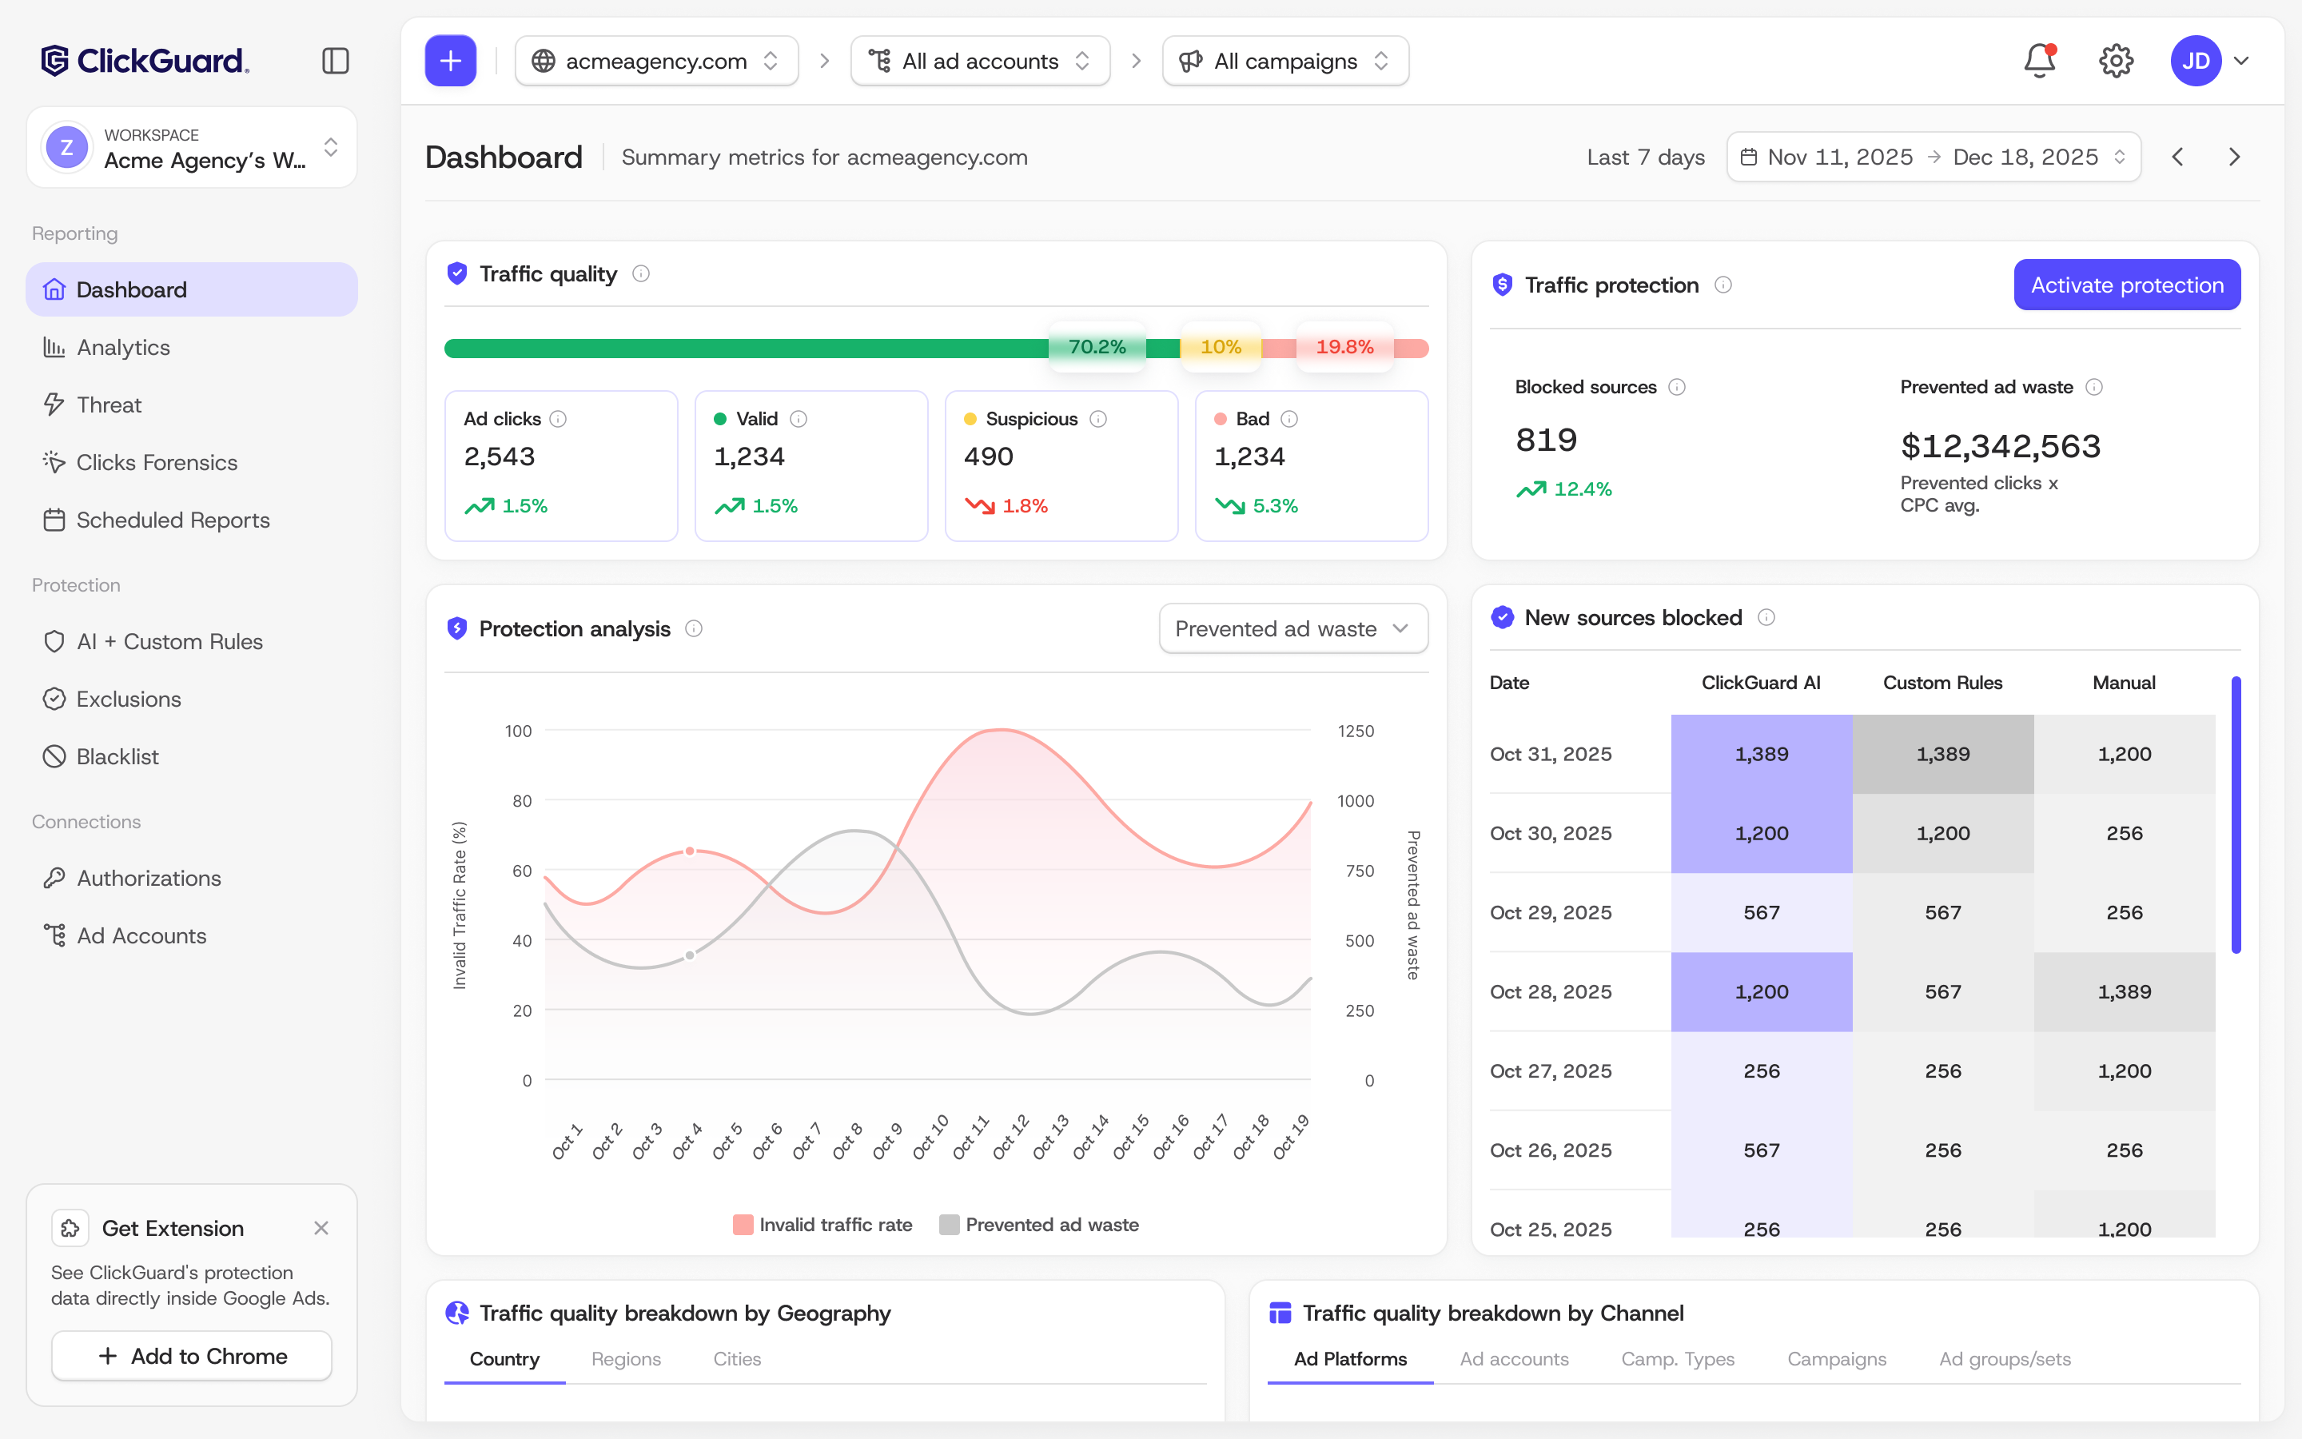
Task: Click info icon beside Traffic quality
Action: 641,274
